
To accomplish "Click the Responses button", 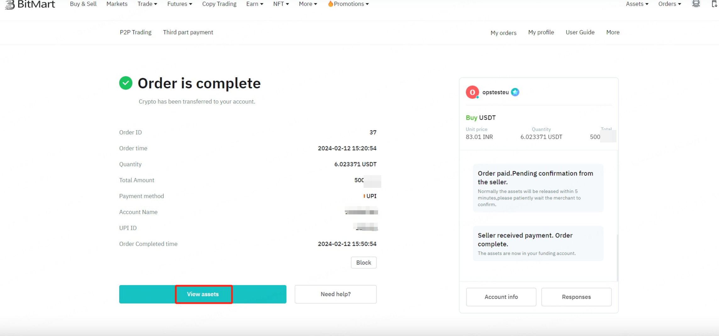I will tap(576, 297).
